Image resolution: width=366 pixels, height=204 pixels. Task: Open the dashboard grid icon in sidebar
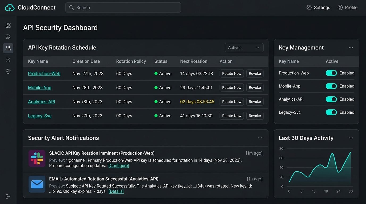pos(8,25)
